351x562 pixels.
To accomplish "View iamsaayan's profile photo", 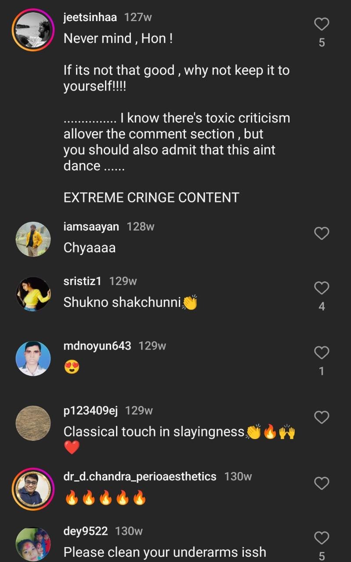I will pos(33,239).
